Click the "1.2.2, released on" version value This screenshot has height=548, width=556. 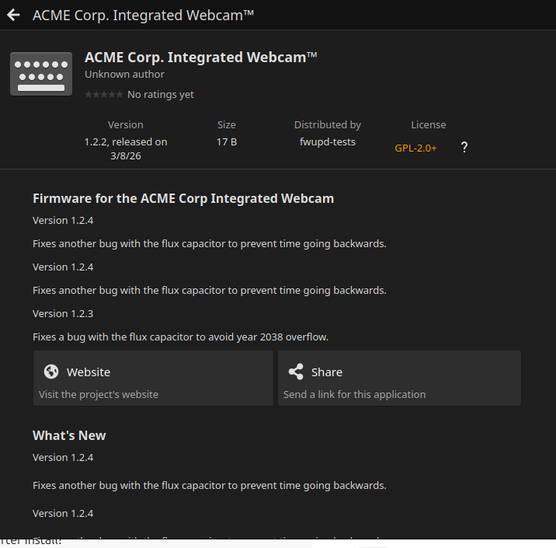point(126,142)
